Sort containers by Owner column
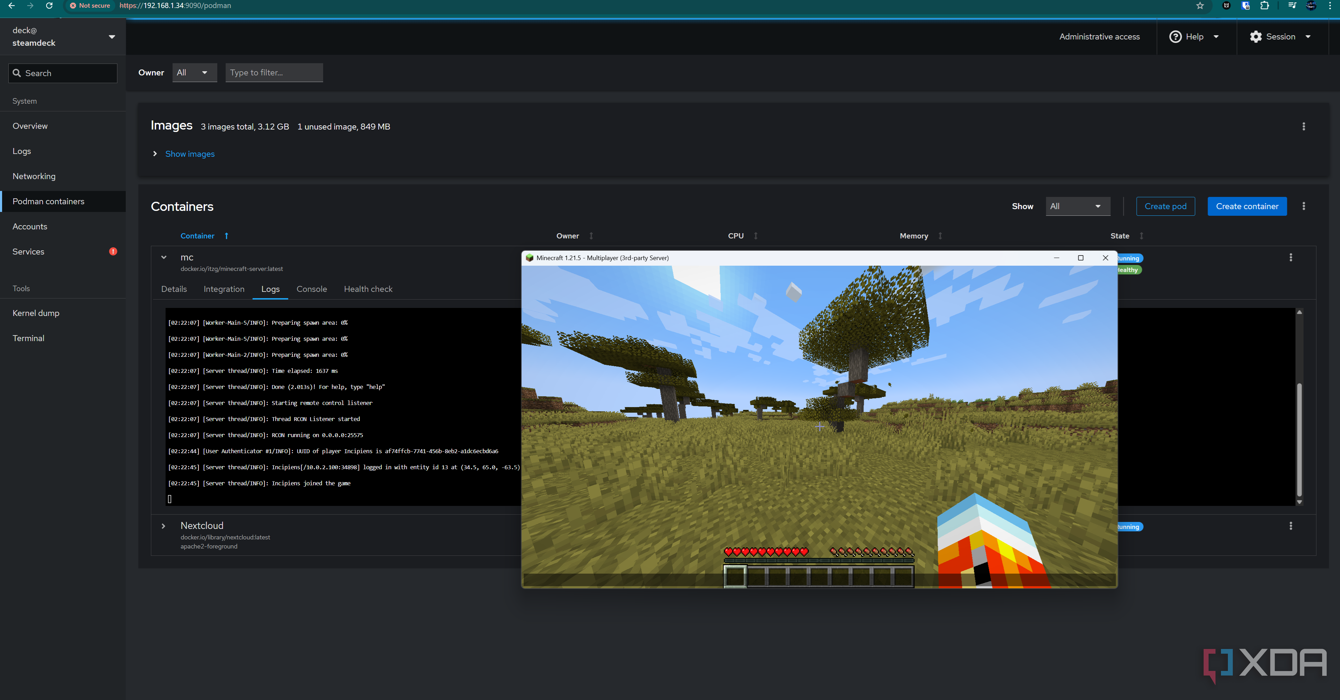Viewport: 1340px width, 700px height. click(x=591, y=236)
